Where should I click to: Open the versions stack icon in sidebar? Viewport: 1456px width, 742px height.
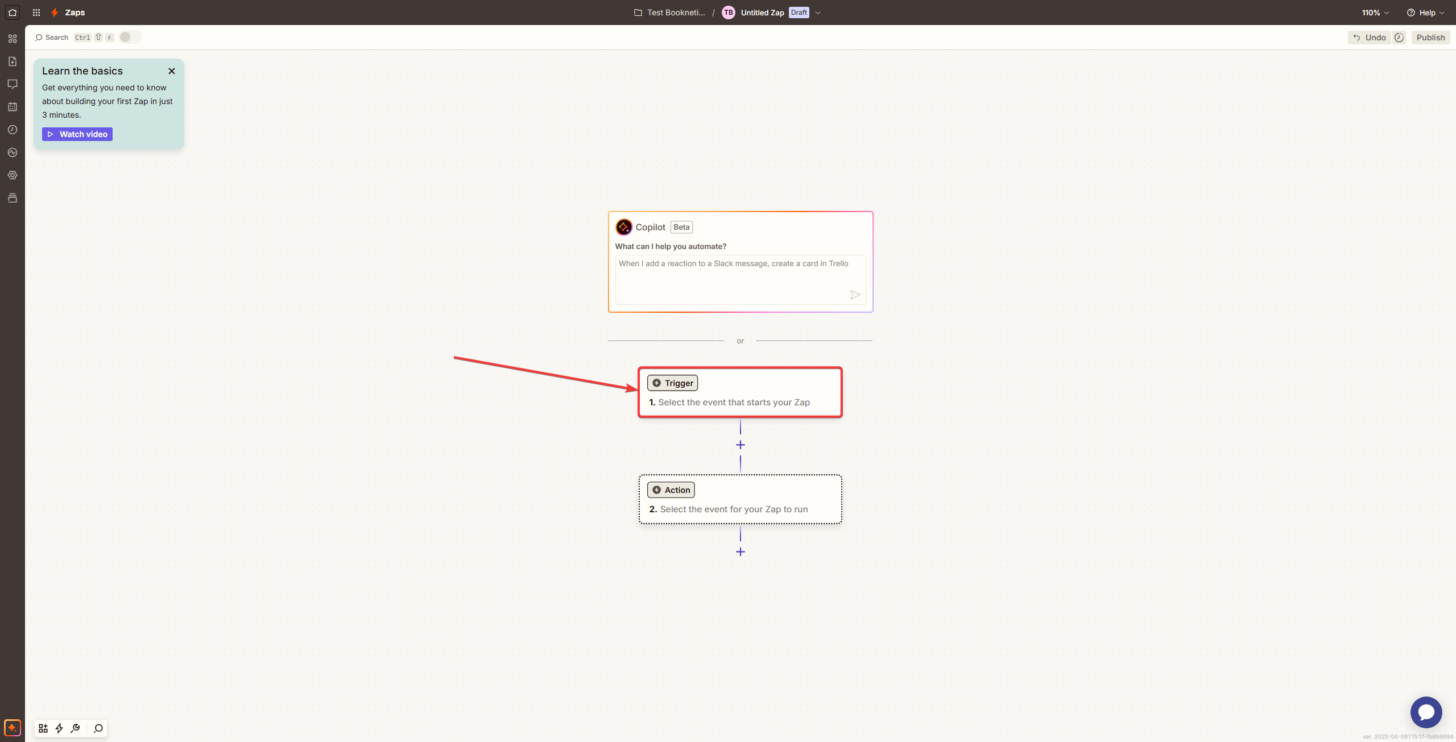tap(13, 198)
